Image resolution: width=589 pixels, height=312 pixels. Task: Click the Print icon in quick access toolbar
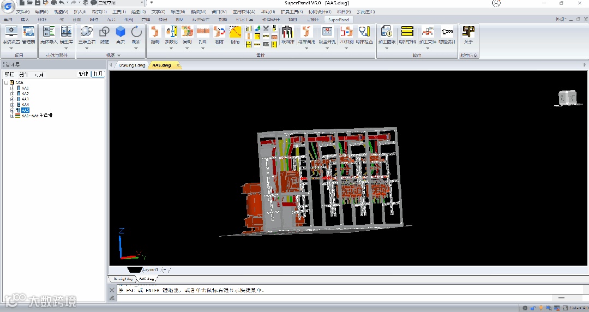[x=53, y=3]
